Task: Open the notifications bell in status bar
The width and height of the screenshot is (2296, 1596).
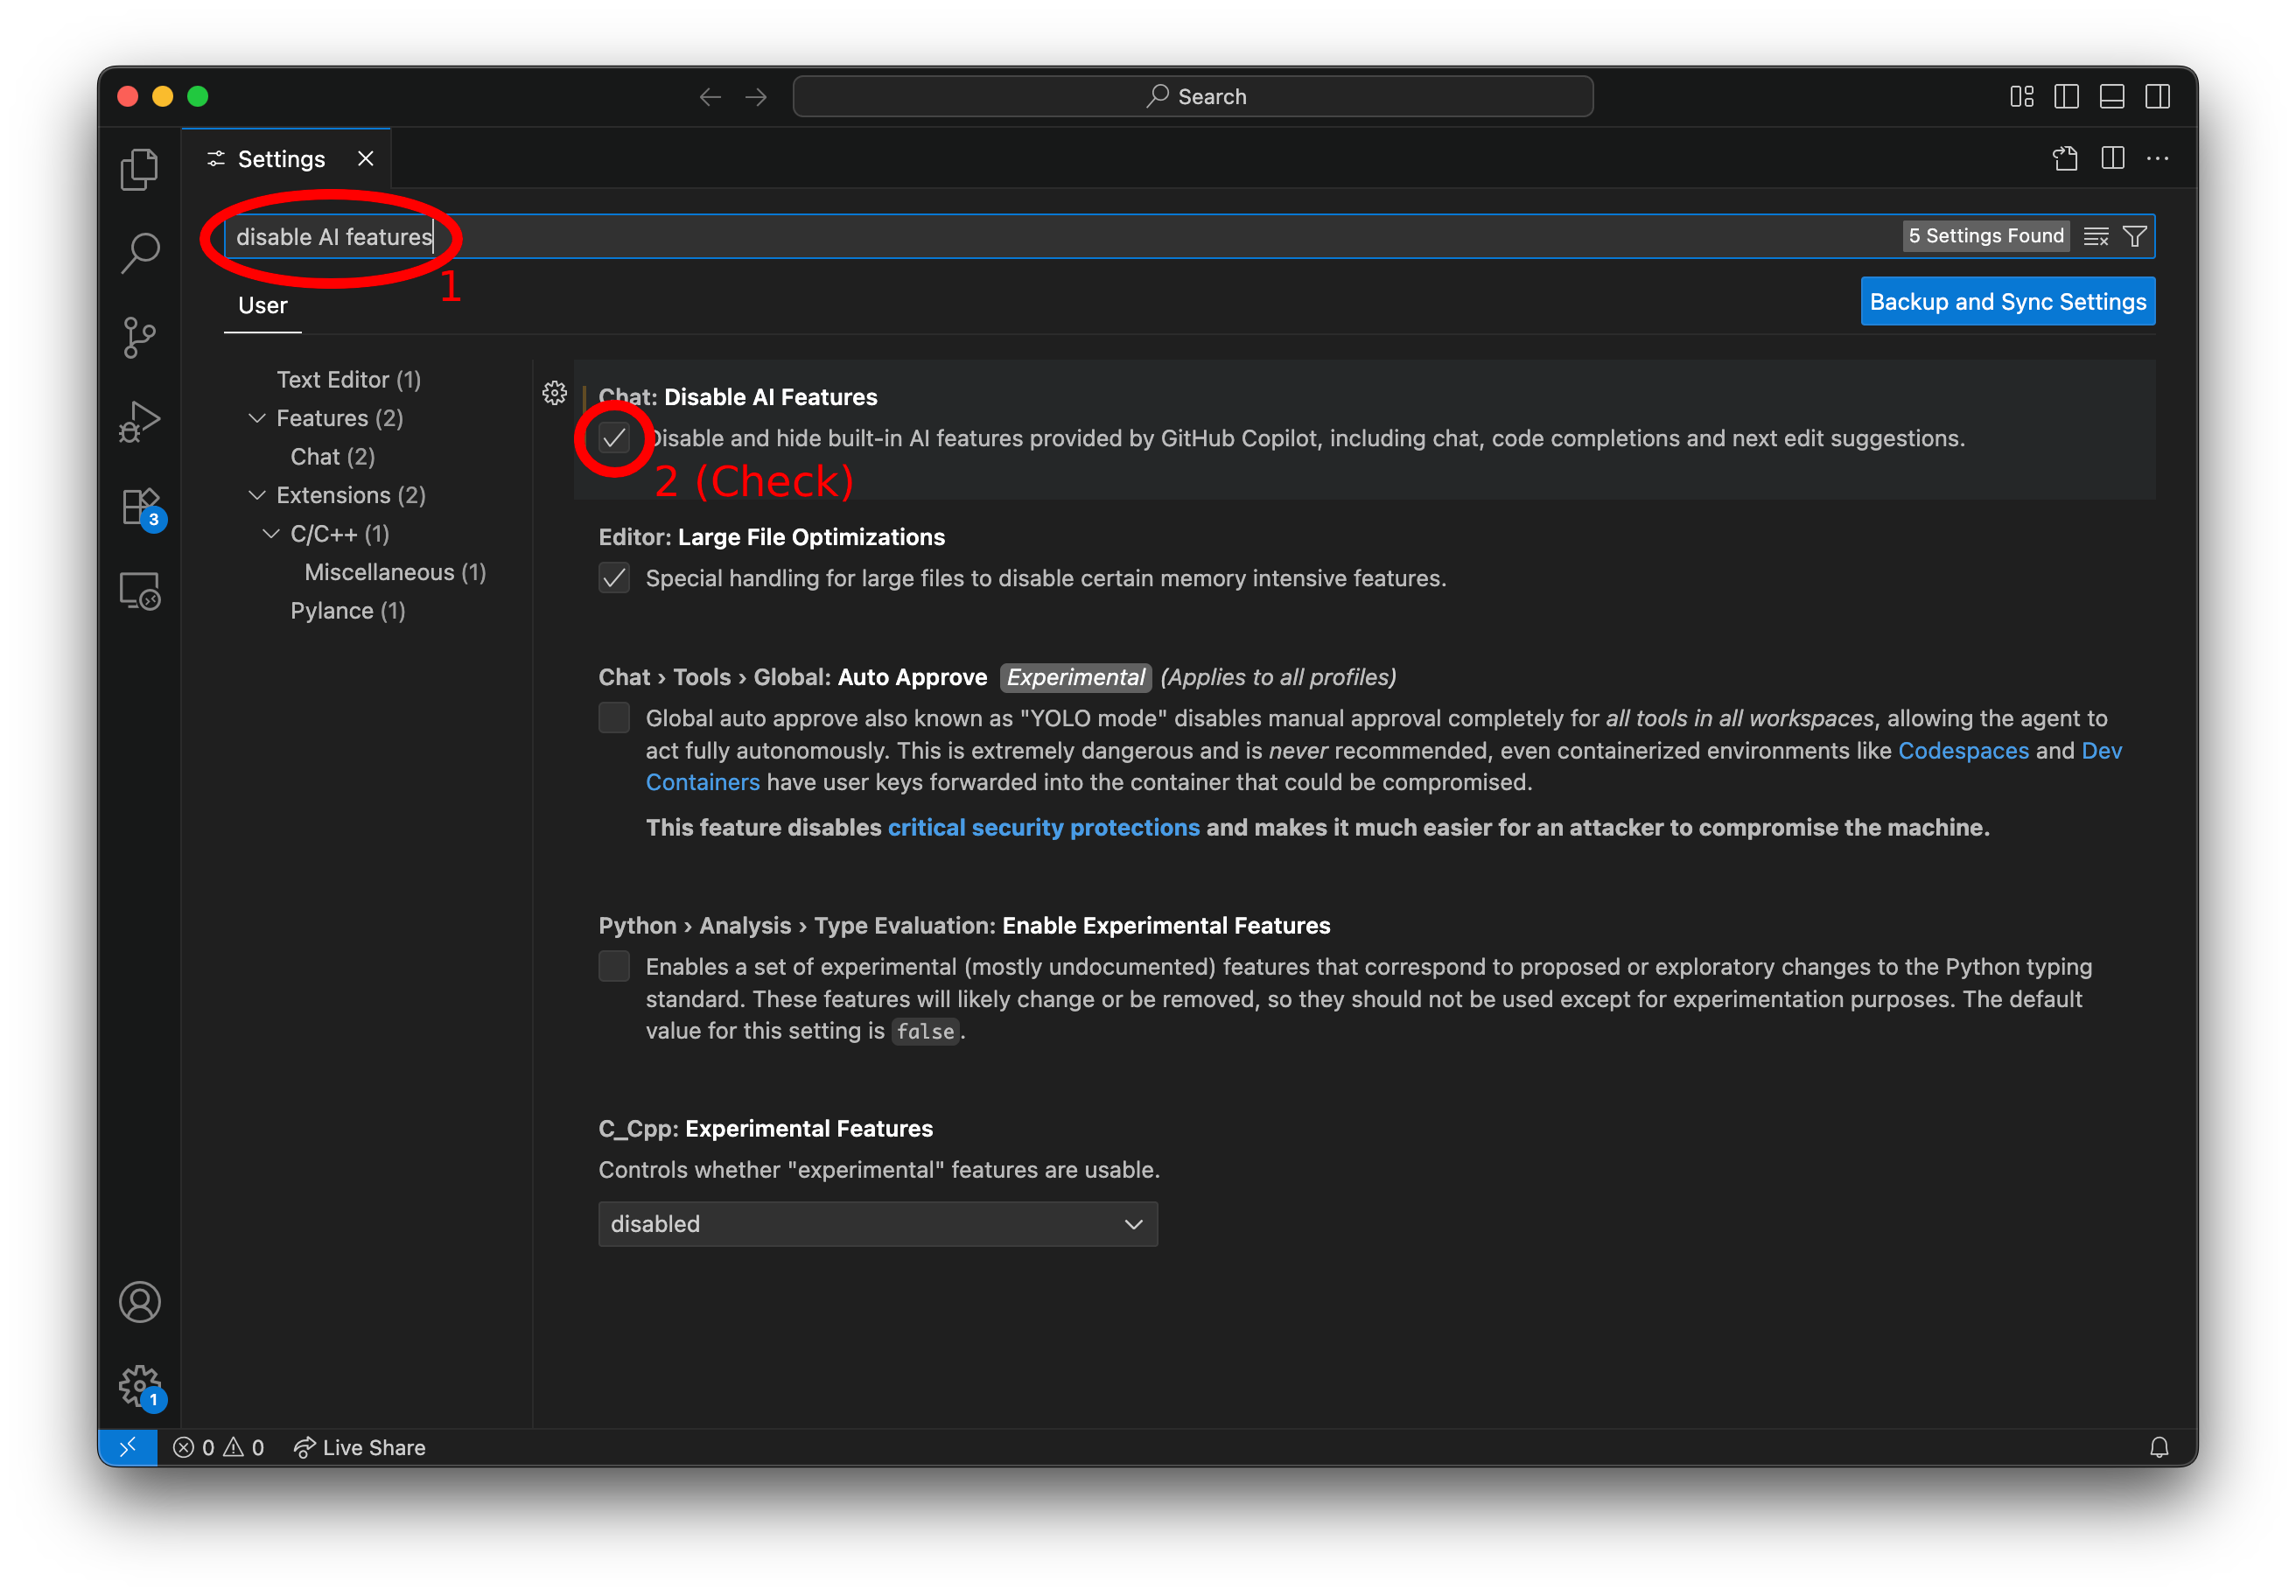Action: tap(2159, 1447)
